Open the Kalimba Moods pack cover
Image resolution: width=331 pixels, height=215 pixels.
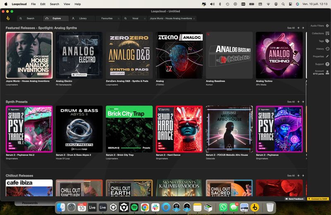[179, 188]
